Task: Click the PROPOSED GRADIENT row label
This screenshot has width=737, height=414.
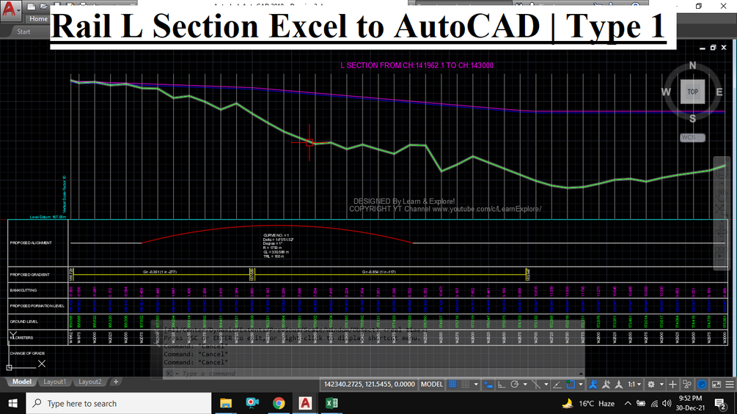Action: pos(29,275)
